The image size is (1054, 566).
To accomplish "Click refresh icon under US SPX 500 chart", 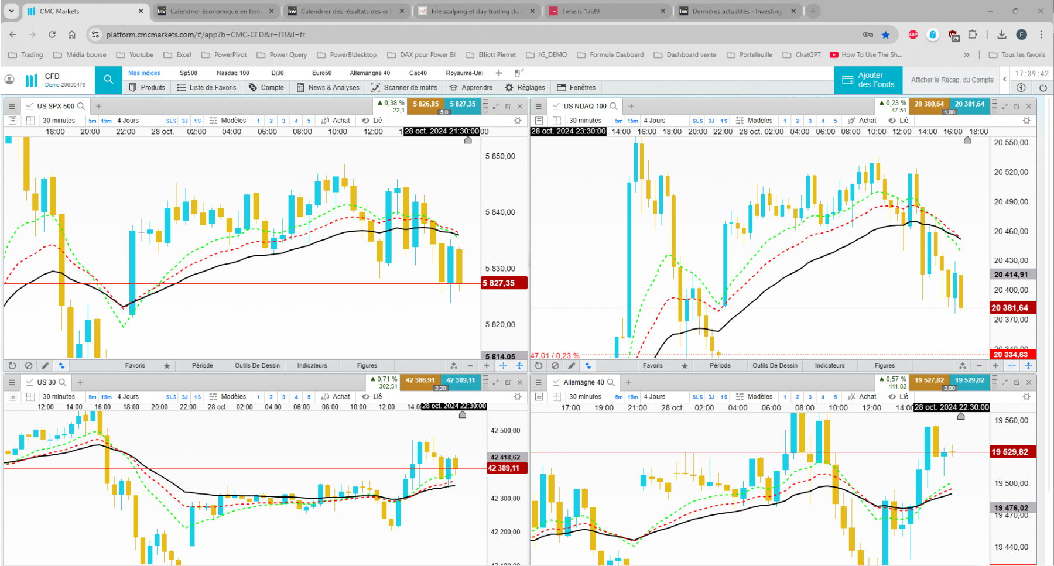I will click(12, 366).
